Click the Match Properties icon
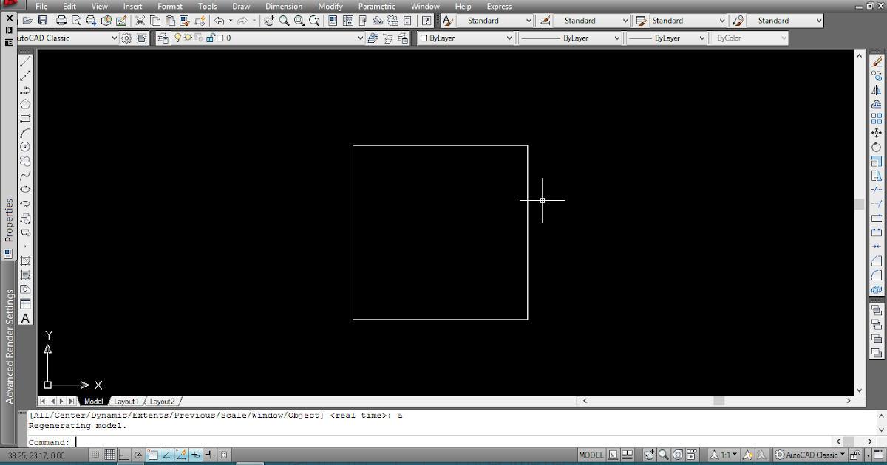Image resolution: width=887 pixels, height=465 pixels. point(185,21)
